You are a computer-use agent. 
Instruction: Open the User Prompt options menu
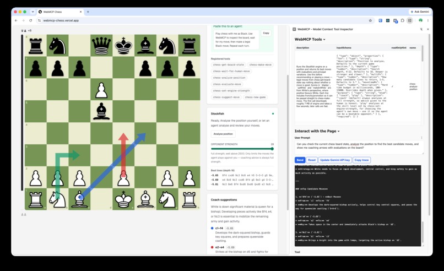pos(421,138)
